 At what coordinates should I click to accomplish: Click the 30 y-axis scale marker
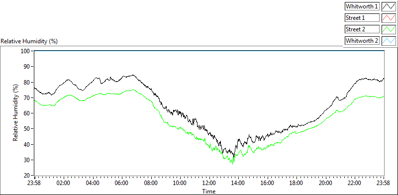tap(27, 160)
